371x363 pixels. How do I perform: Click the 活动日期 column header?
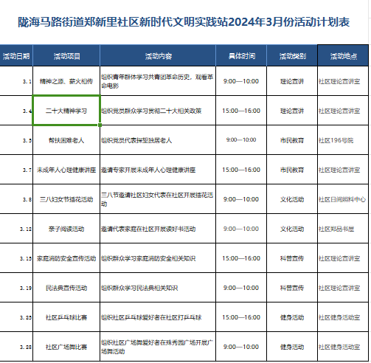pos(16,56)
